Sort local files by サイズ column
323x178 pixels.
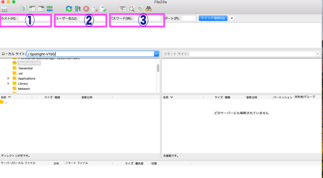(43, 97)
